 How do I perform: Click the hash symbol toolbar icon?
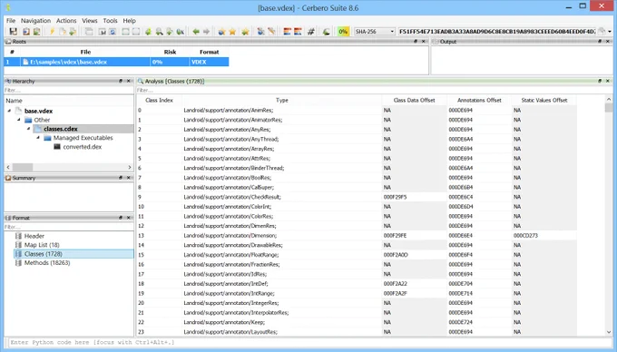pos(310,32)
